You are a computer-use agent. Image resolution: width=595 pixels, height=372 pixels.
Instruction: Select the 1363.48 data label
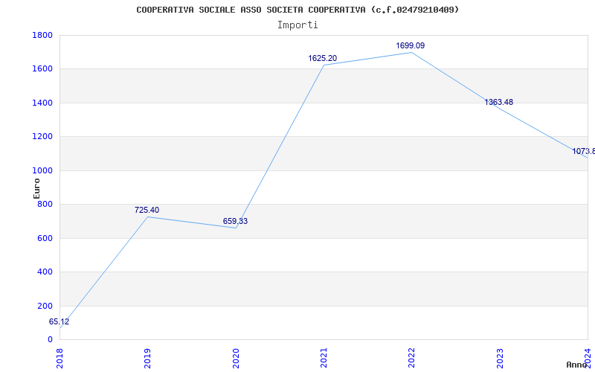pyautogui.click(x=498, y=102)
